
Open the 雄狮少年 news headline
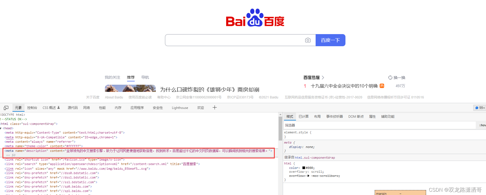click(x=210, y=90)
